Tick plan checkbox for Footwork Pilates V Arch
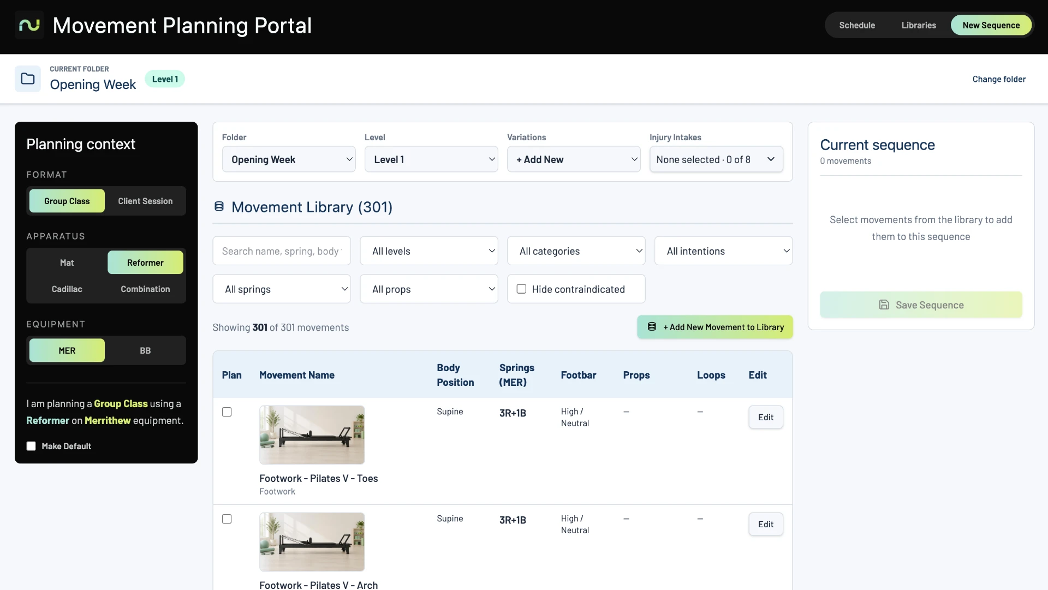This screenshot has width=1048, height=590. tap(227, 519)
